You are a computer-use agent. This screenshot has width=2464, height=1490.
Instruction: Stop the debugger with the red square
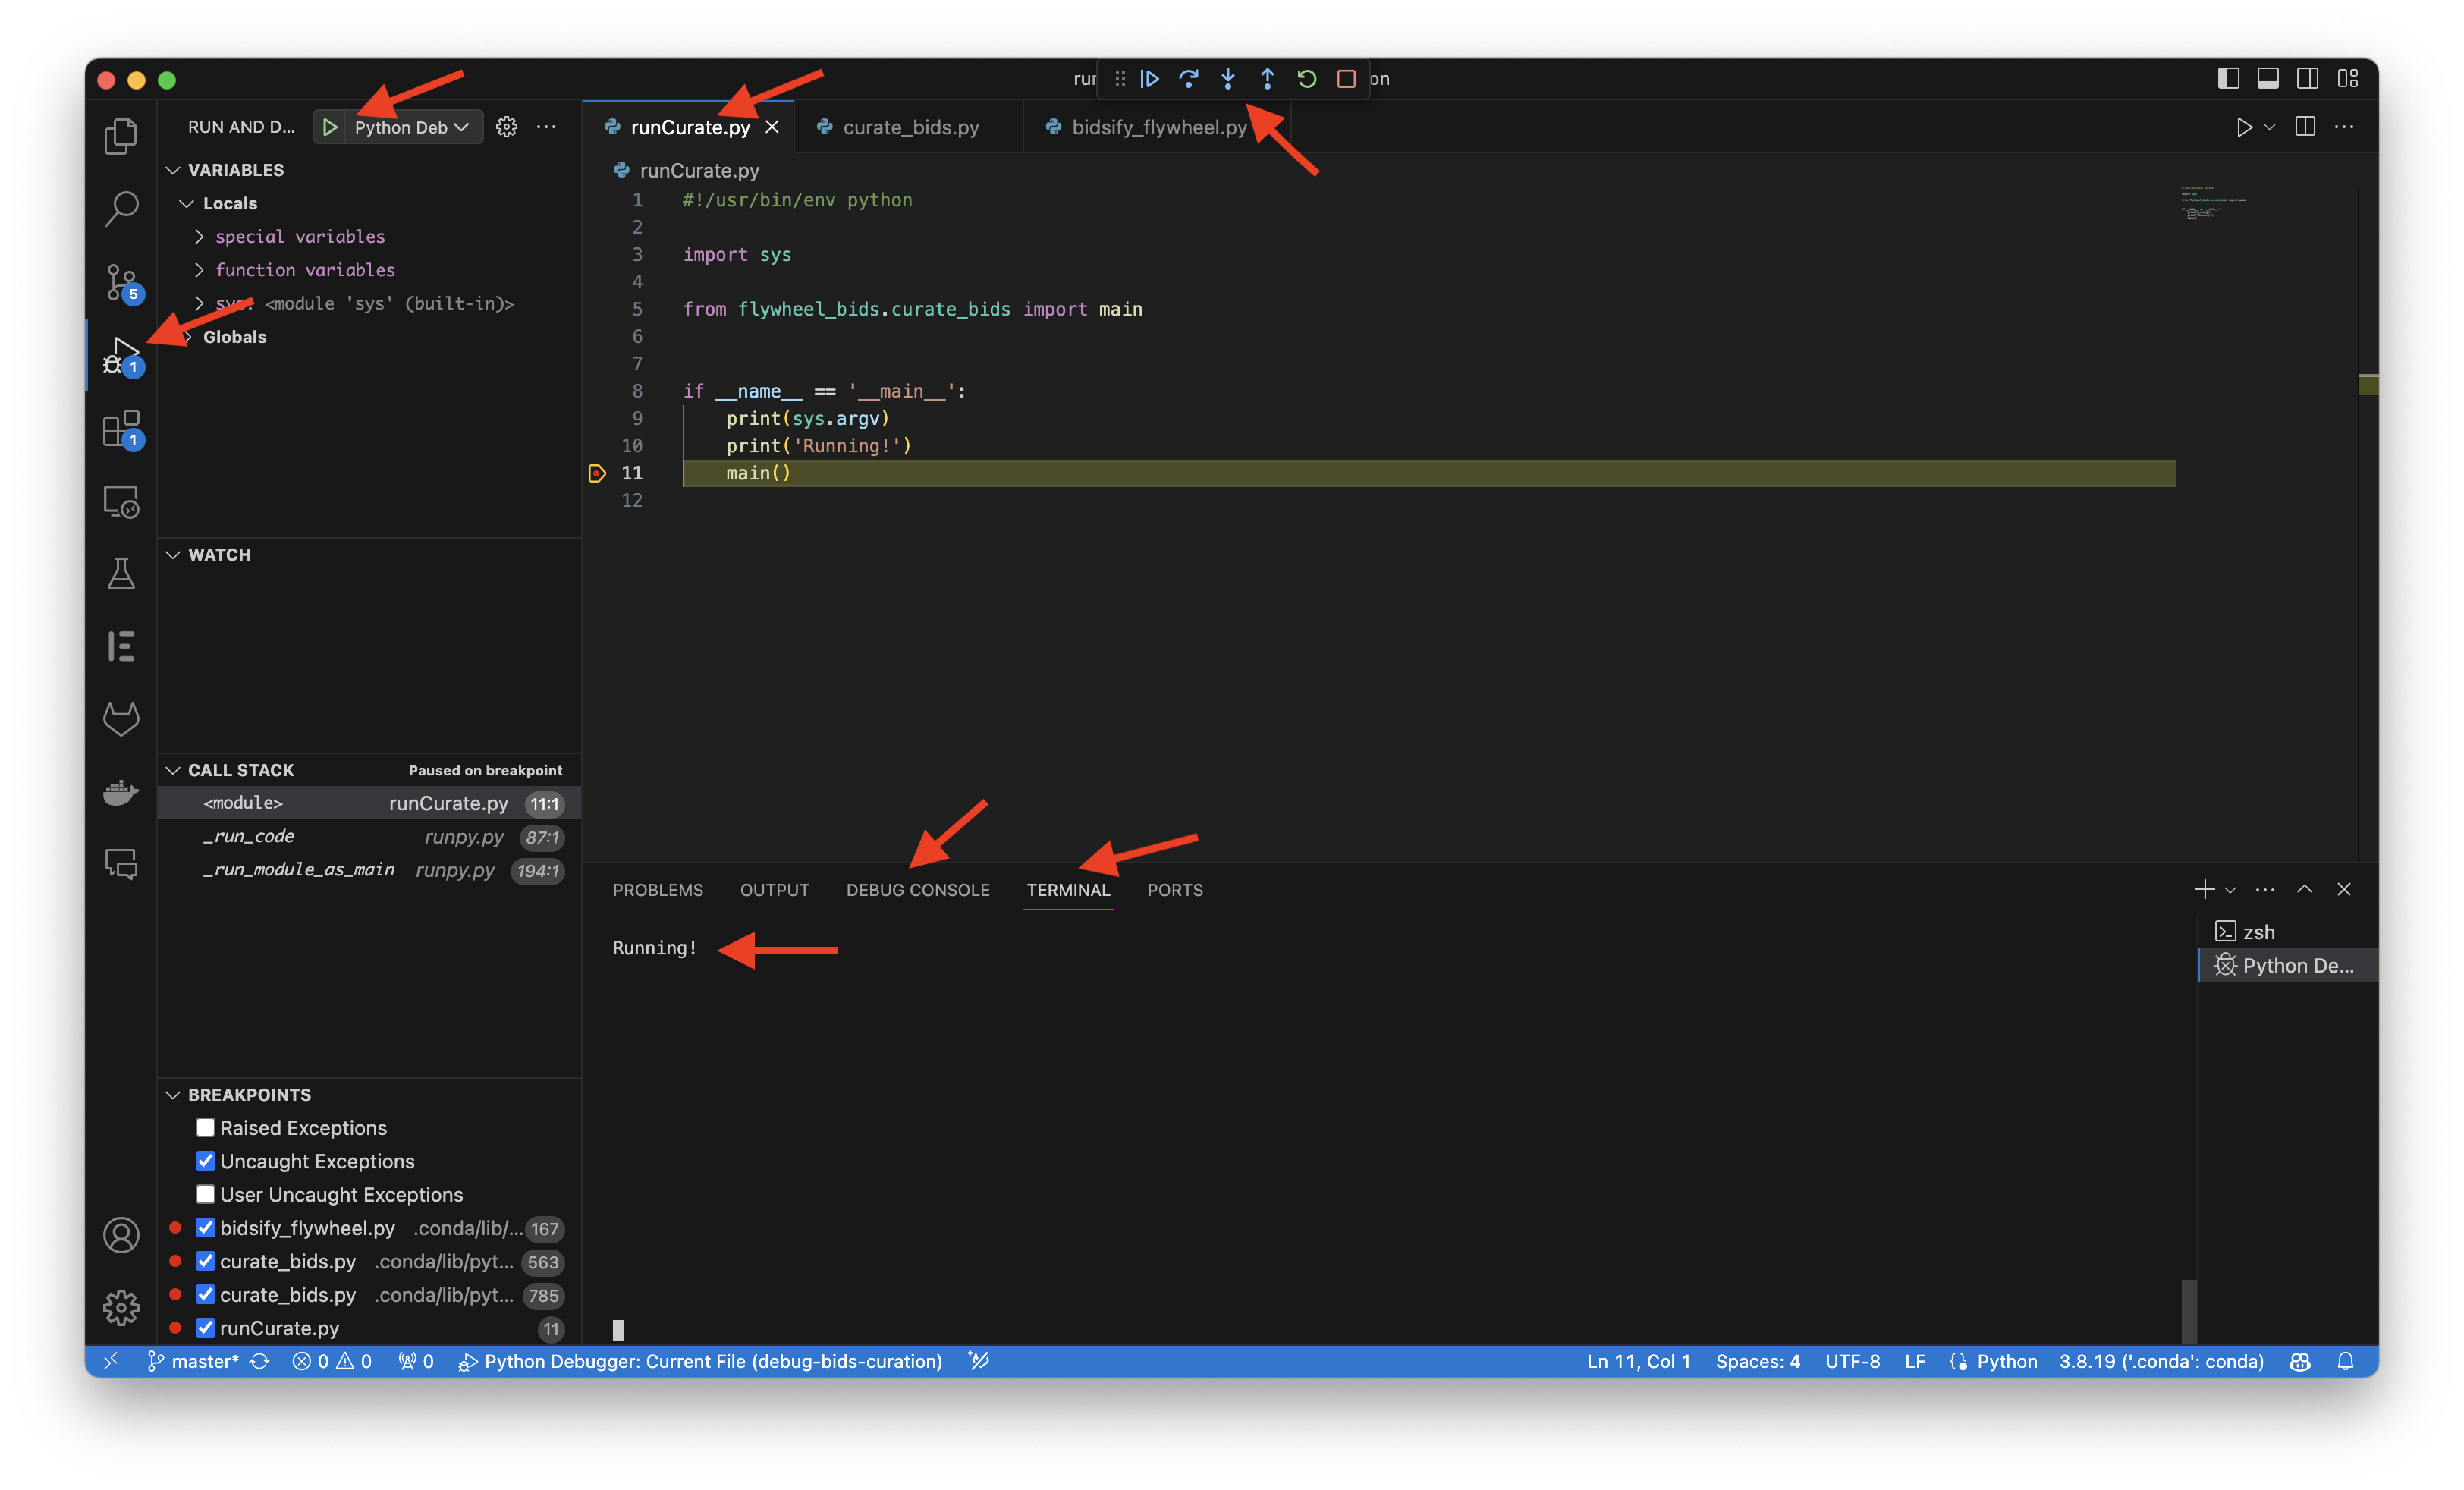(1346, 79)
